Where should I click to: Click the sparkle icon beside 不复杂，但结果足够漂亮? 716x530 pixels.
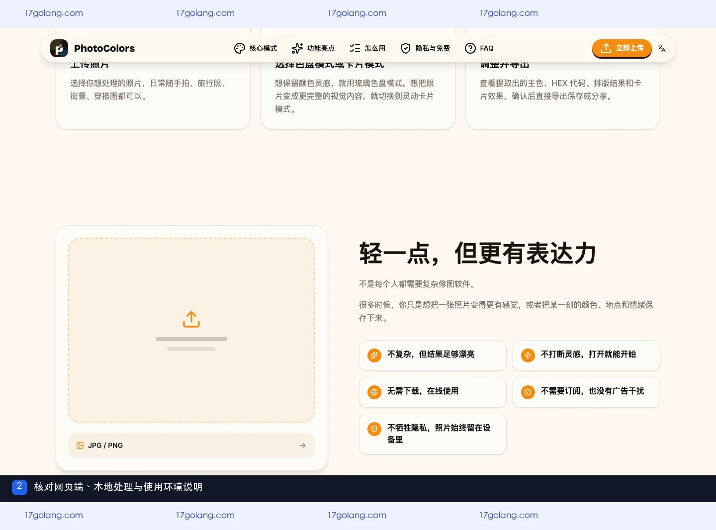374,355
